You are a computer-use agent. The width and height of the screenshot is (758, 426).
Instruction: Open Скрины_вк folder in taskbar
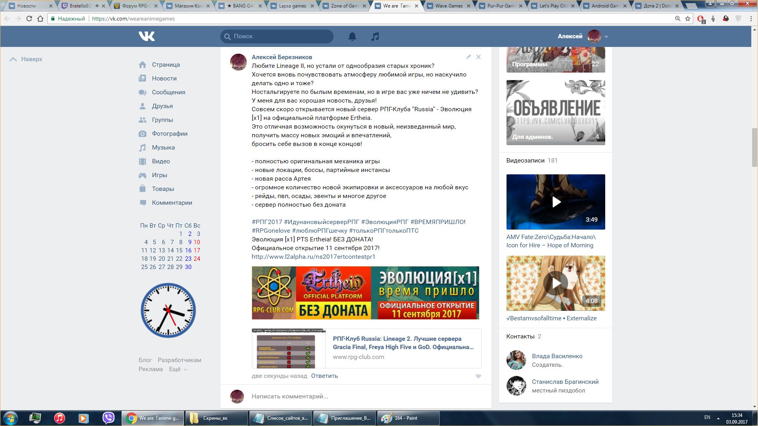pyautogui.click(x=216, y=418)
